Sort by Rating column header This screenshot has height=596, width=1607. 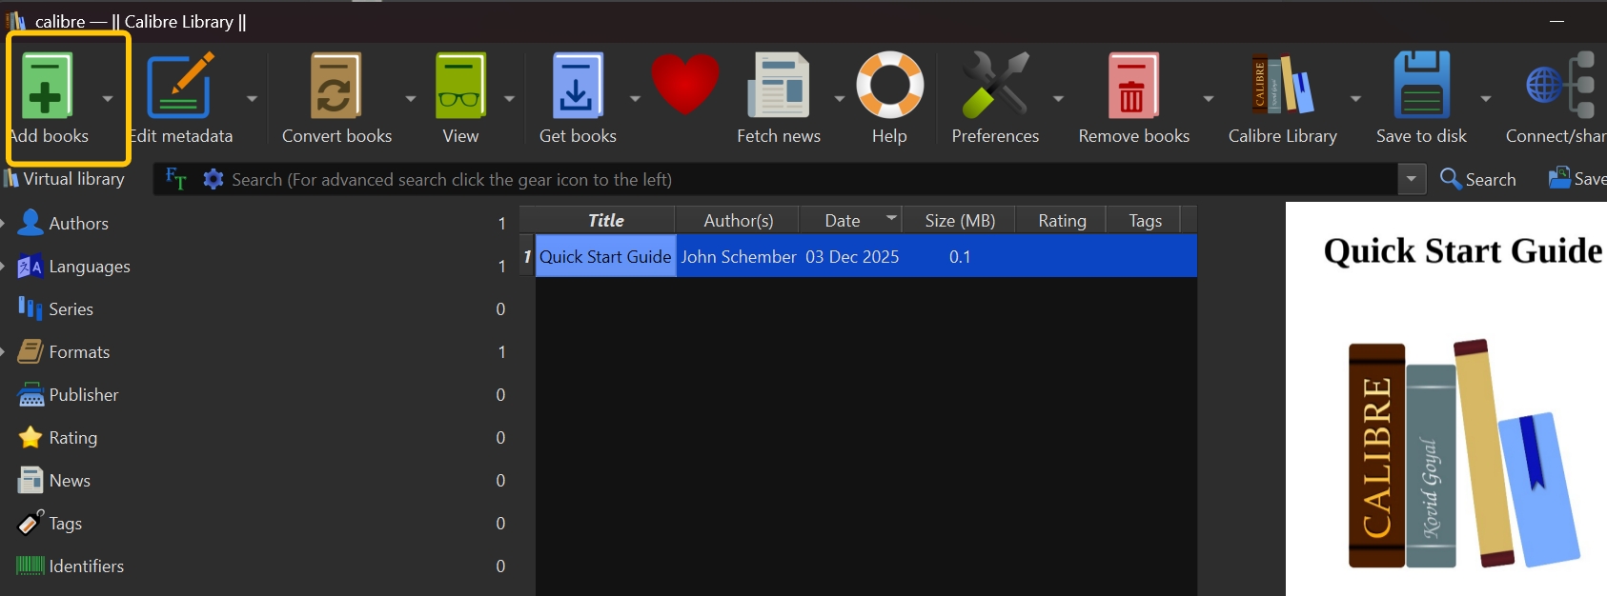pos(1061,220)
